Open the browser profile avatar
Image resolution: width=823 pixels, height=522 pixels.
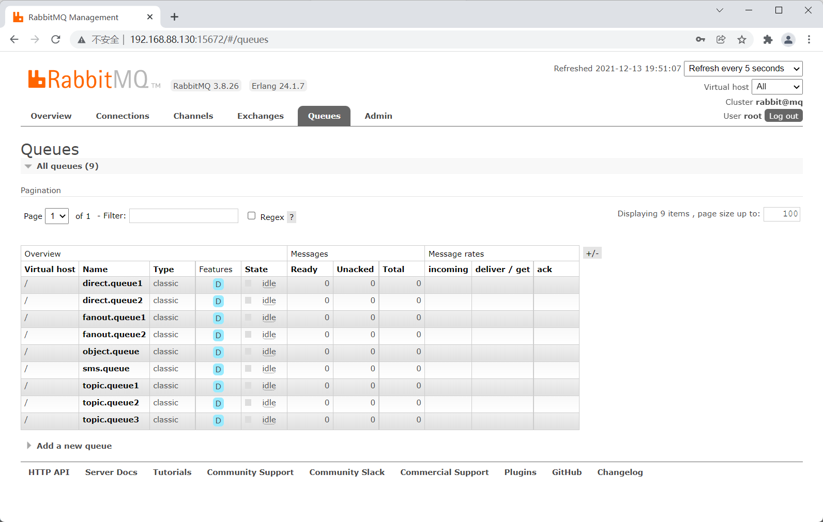[788, 39]
